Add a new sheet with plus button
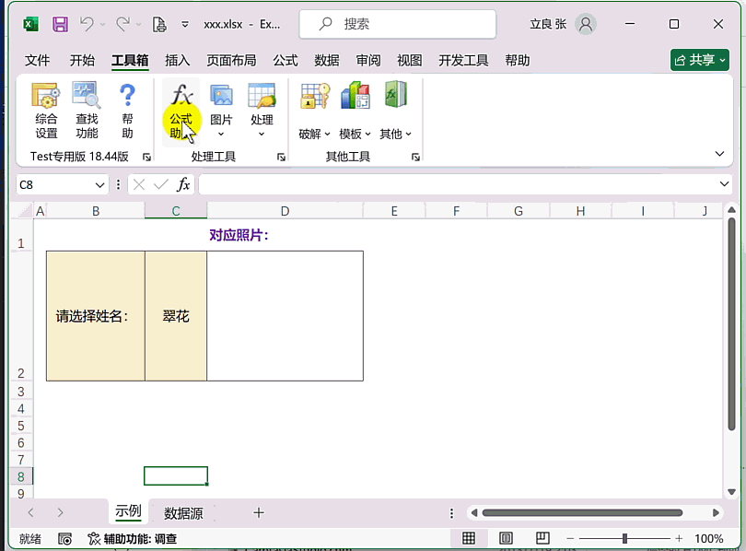Viewport: 746px width, 551px height. click(x=259, y=512)
